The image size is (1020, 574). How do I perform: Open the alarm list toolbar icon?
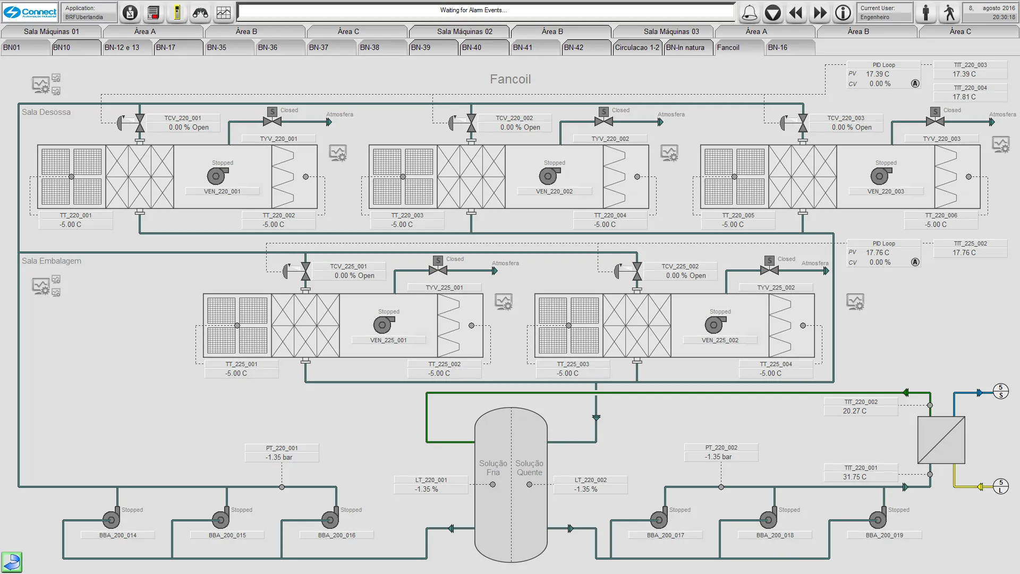coord(154,13)
